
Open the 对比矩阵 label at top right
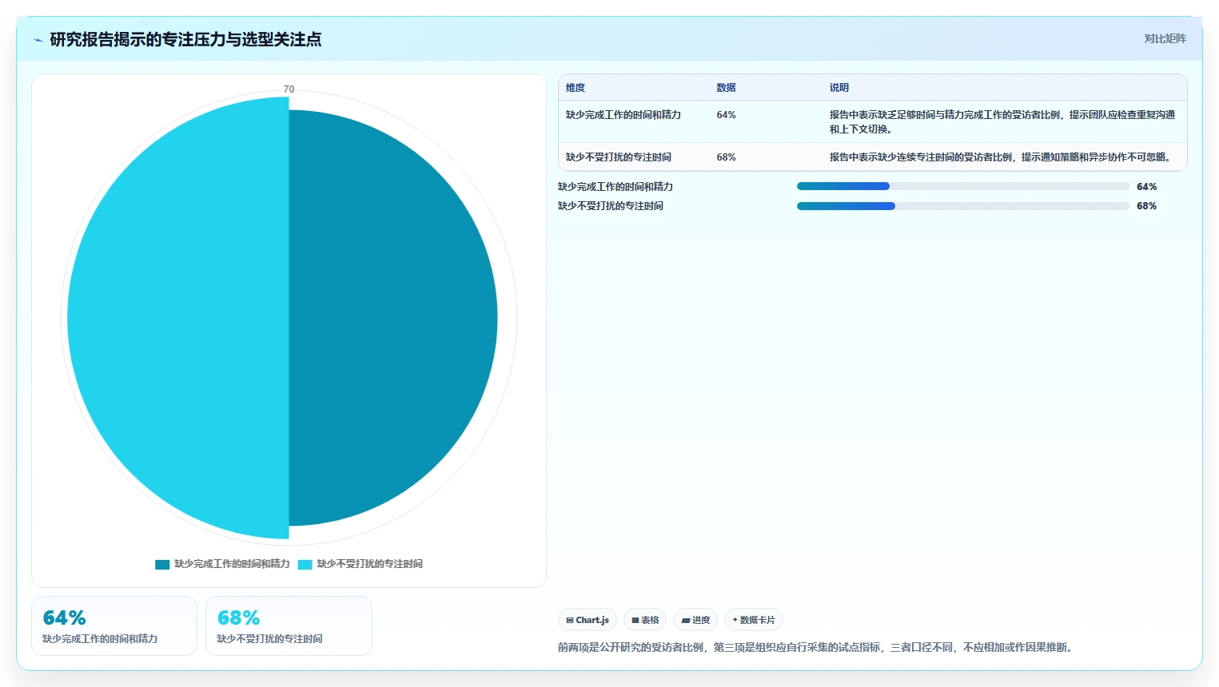point(1165,38)
